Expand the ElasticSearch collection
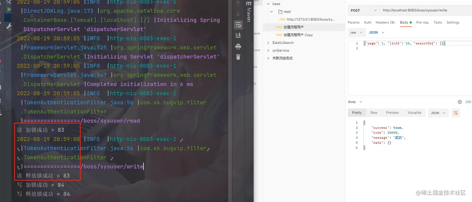472x202 pixels. click(268, 43)
